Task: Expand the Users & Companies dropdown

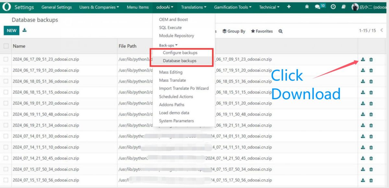Action: click(99, 7)
